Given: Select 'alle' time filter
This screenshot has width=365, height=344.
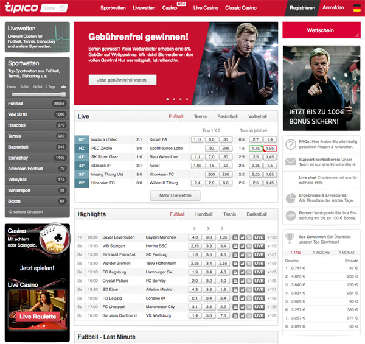Looking at the screenshot, I should click(x=63, y=87).
